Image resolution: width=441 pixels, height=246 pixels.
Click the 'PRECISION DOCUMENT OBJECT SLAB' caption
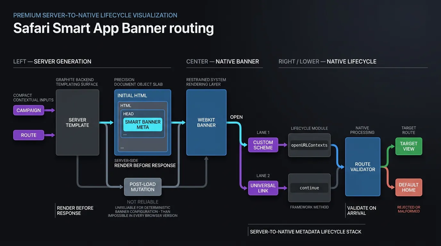pyautogui.click(x=138, y=82)
